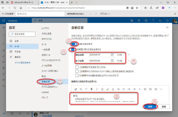Viewport: 178px width, 117px height.
Task: Click 保存 button to save
Action: pyautogui.click(x=150, y=107)
